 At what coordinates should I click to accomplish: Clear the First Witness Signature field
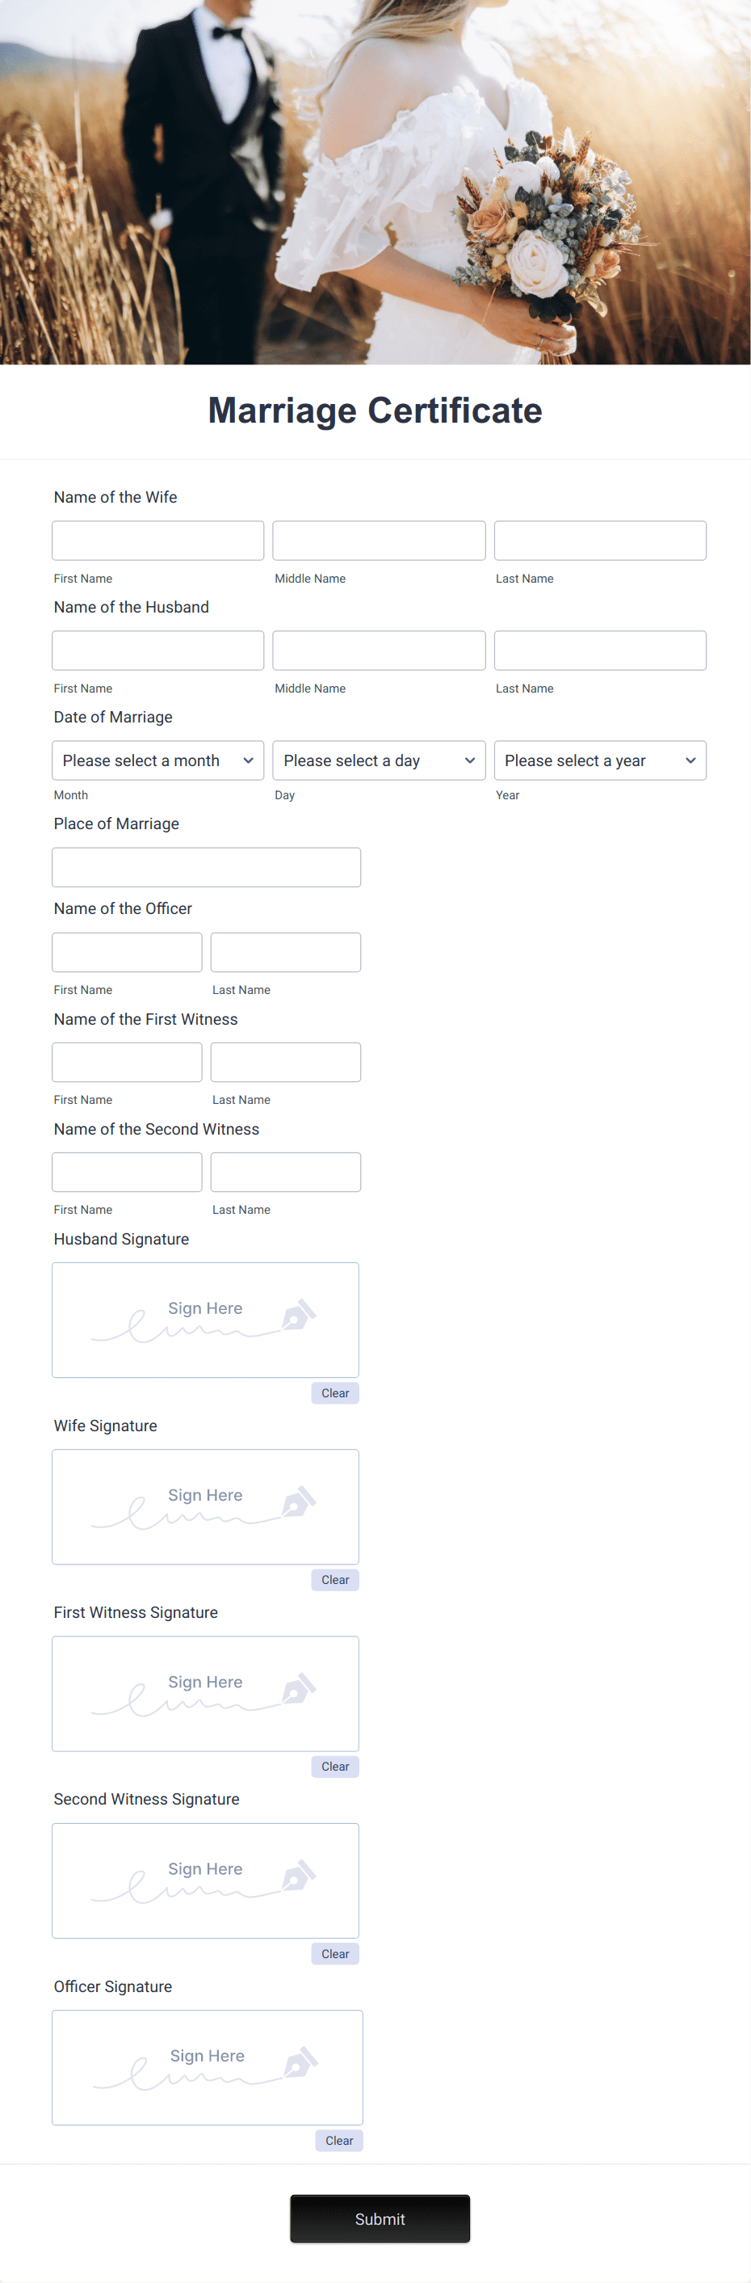(x=335, y=1767)
